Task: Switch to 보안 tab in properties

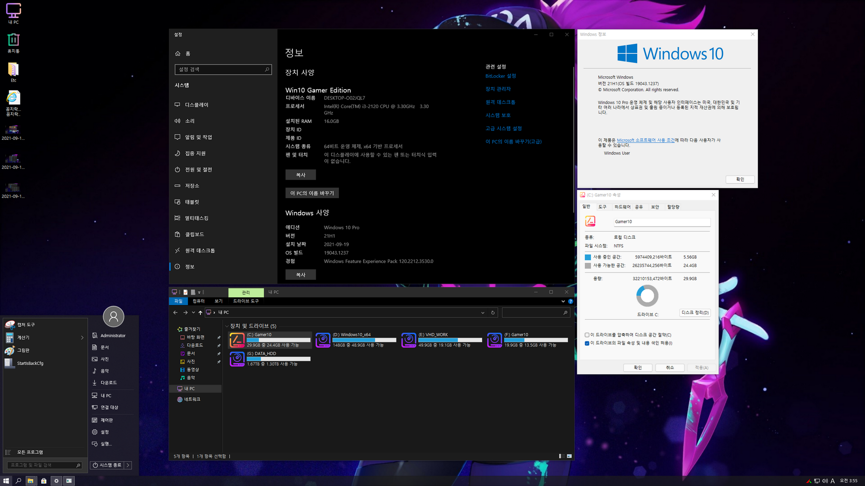Action: pos(655,207)
